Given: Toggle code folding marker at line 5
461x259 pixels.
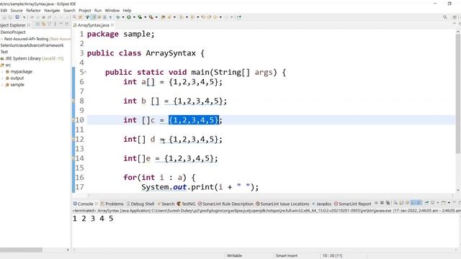Looking at the screenshot, I should (x=85, y=72).
